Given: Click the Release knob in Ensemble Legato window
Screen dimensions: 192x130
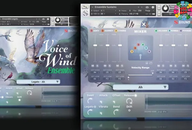Looking at the screenshot, I should [29, 93].
